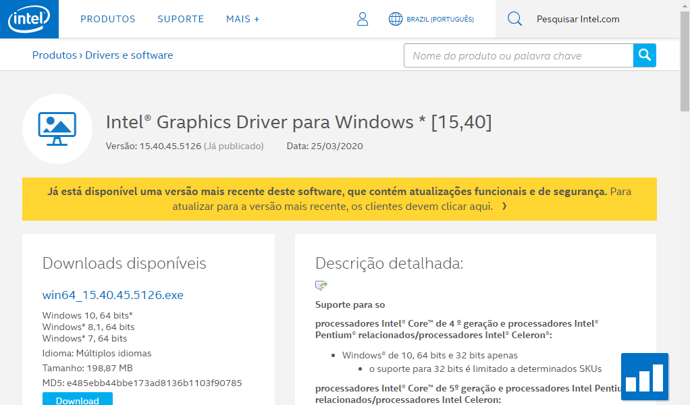
Task: Click Windows* 8,1, 64 bits text
Action: point(88,327)
